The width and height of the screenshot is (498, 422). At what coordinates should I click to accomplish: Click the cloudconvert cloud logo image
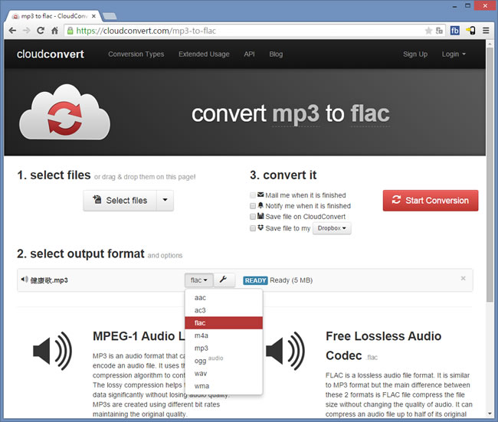(x=65, y=112)
